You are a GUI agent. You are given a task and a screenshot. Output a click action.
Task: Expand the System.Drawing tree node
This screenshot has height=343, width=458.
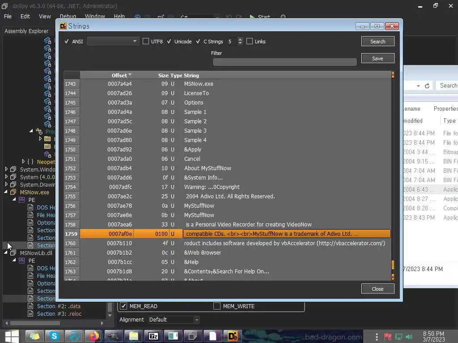tap(6, 184)
